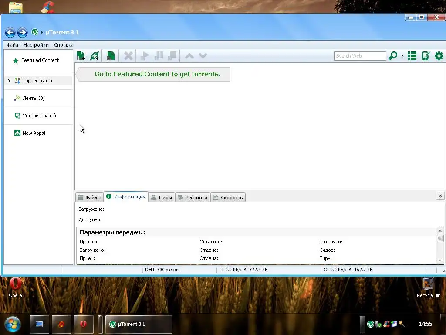Click the Windows Start orb
This screenshot has width=446, height=335.
pos(12,324)
